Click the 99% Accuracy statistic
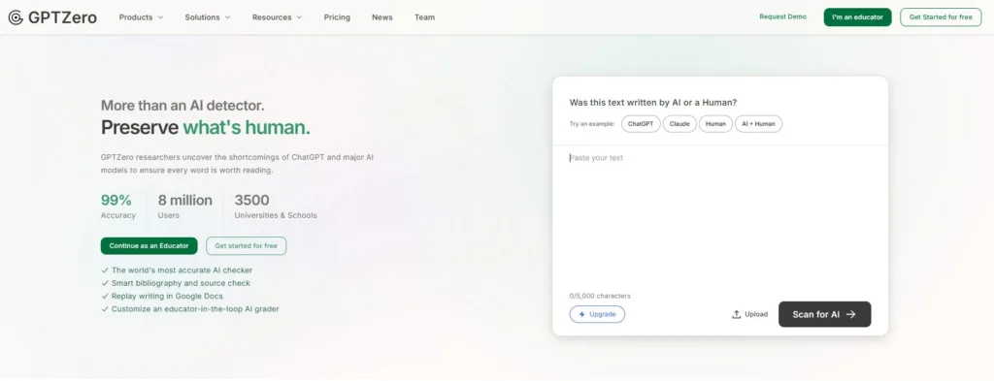The image size is (994, 381). [117, 206]
